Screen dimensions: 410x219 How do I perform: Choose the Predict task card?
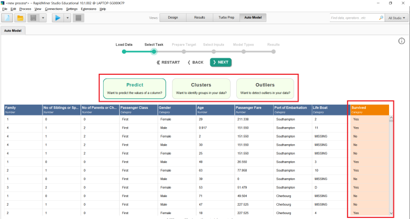[135, 89]
